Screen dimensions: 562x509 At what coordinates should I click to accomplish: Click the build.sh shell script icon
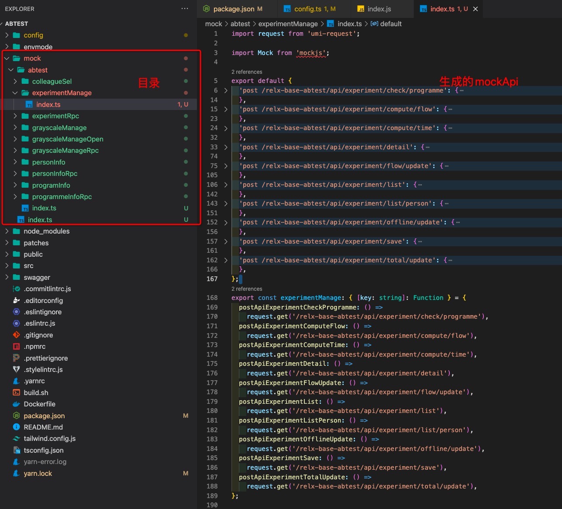pyautogui.click(x=17, y=392)
